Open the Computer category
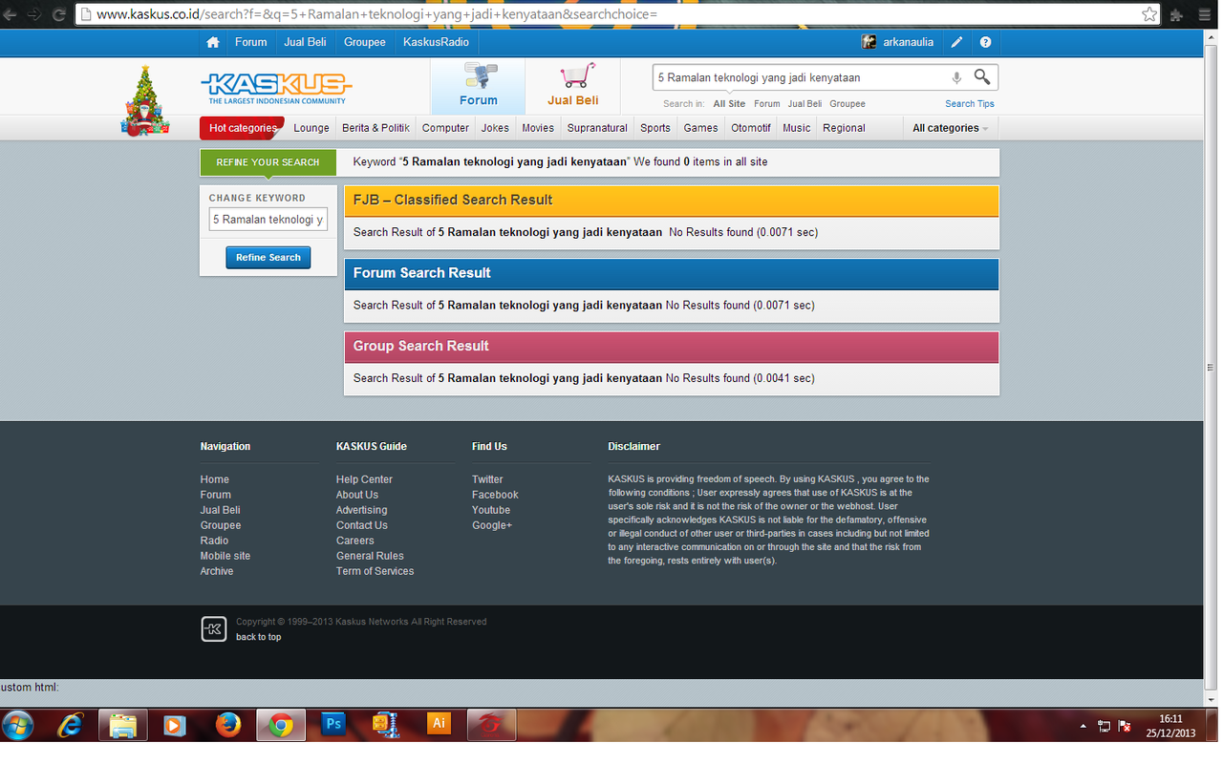This screenshot has width=1223, height=764. pos(445,128)
